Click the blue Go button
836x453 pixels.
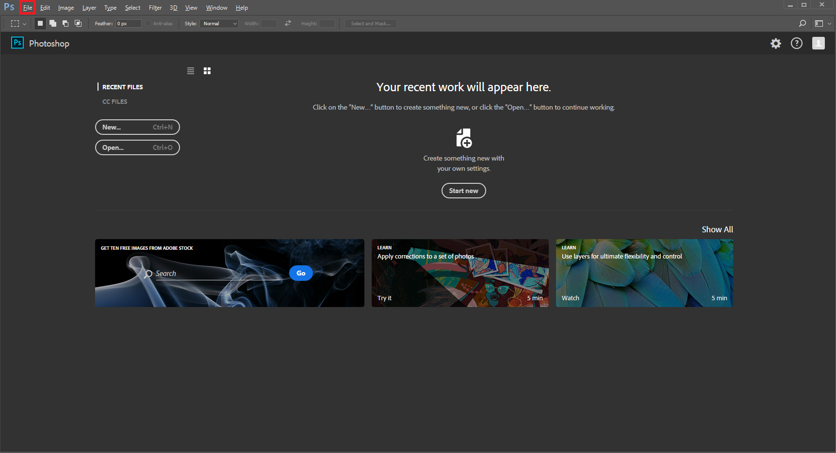tap(301, 273)
